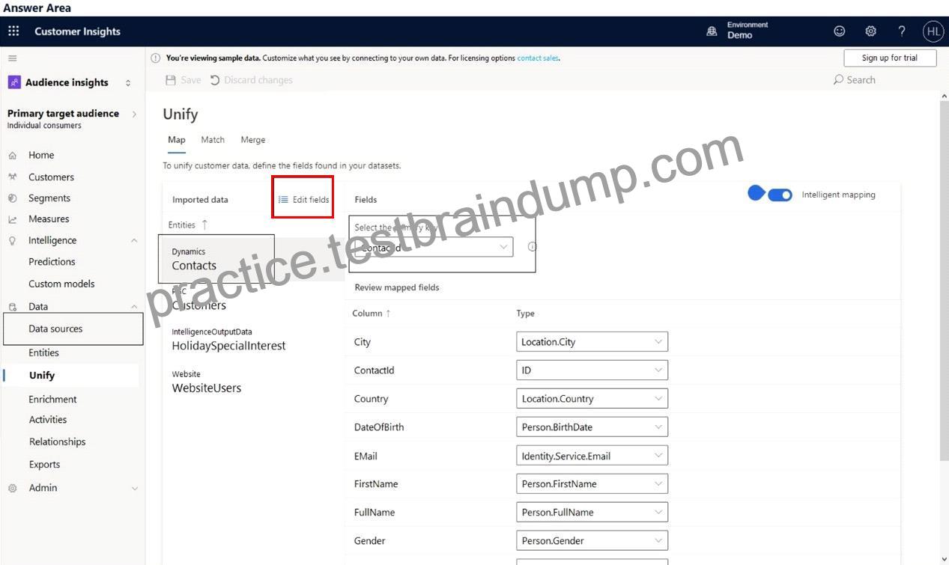This screenshot has height=565, width=949.
Task: Follow the contact sales link
Action: tap(538, 58)
